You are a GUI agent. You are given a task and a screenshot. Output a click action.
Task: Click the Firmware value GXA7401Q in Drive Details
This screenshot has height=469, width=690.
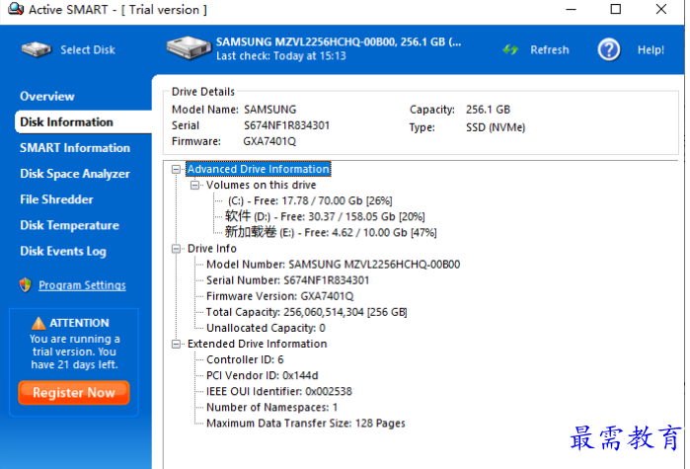(x=269, y=141)
